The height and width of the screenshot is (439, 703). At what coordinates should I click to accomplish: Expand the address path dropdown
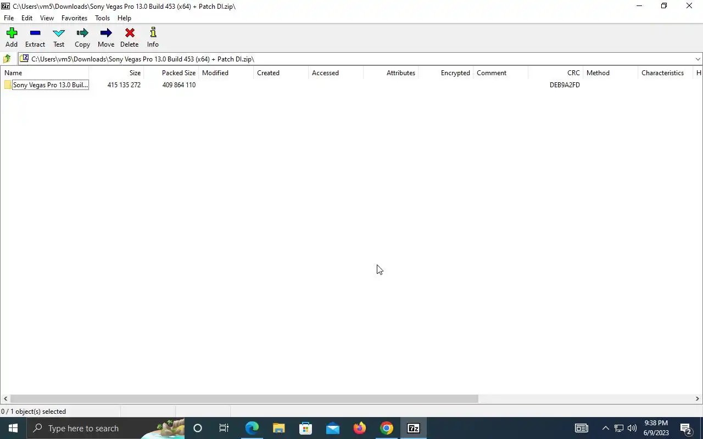tap(698, 59)
